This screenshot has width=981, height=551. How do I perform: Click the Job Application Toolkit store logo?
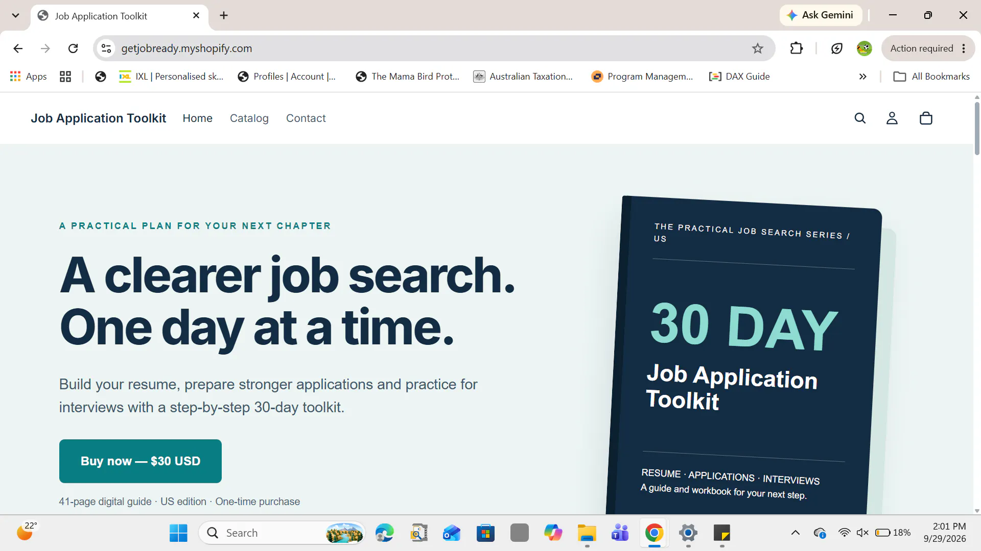(x=98, y=118)
